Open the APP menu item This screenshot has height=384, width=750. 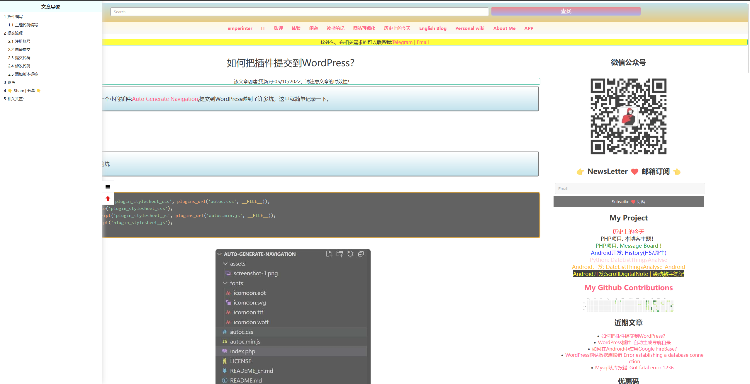(529, 28)
